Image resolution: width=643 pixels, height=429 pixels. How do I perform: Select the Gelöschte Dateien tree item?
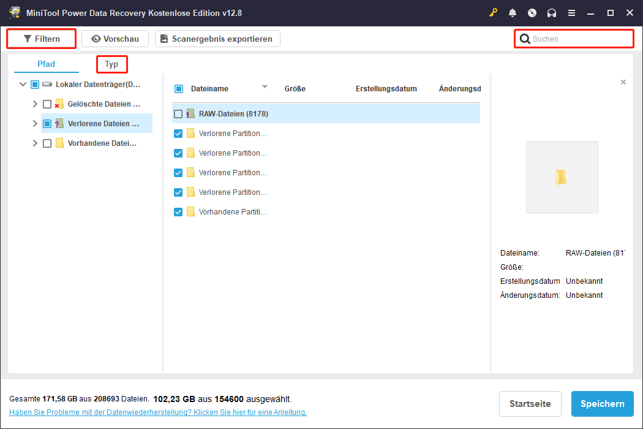(103, 104)
